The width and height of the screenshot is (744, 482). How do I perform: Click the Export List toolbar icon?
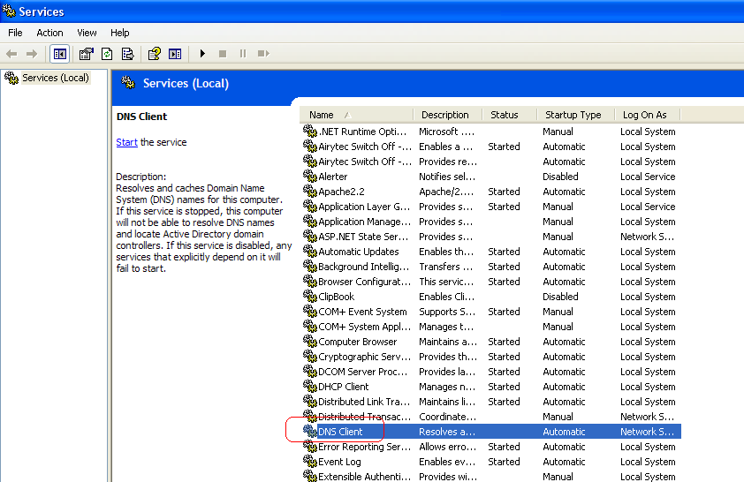coord(127,54)
